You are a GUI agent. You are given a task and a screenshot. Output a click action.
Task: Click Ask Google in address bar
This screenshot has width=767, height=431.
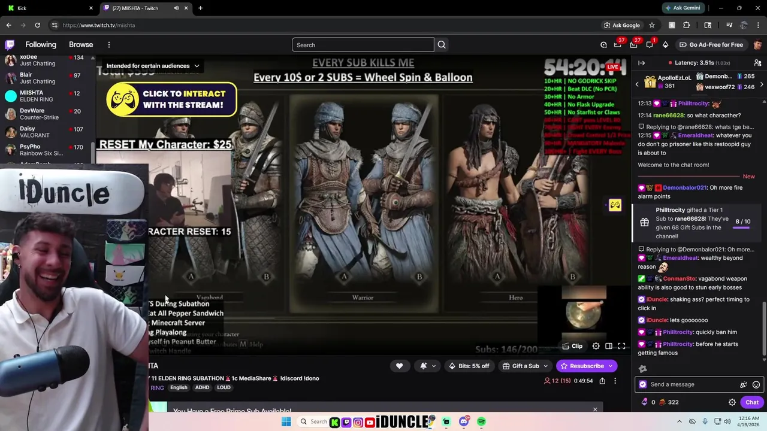coord(622,25)
